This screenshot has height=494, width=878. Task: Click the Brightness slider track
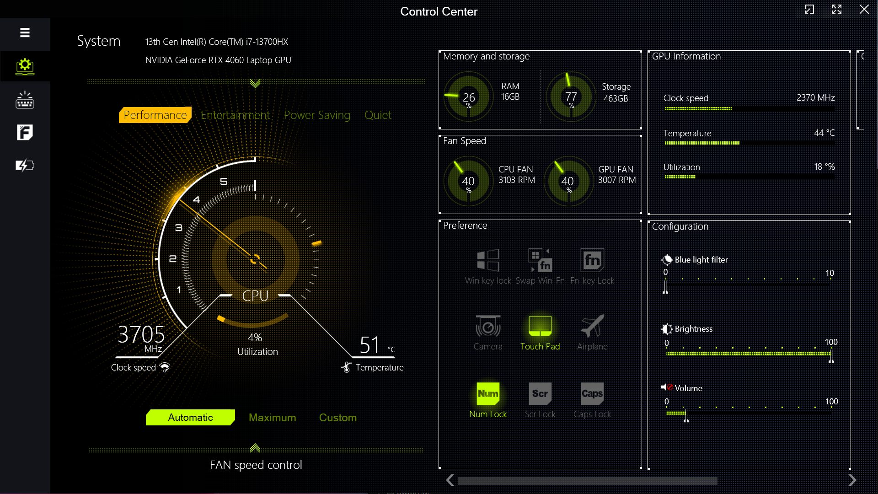click(748, 354)
